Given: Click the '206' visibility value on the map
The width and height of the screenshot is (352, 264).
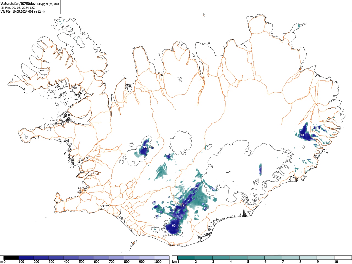Looking at the screenshot, I should [x=207, y=208].
